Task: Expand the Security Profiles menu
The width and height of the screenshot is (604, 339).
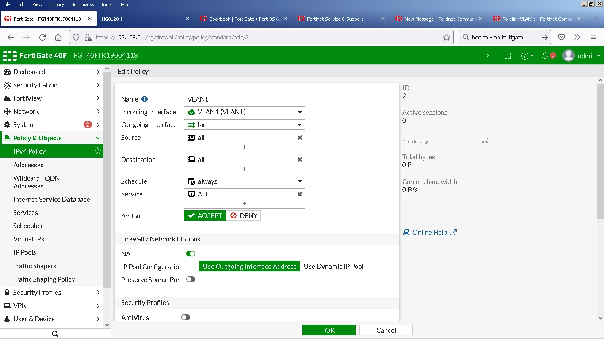Action: click(52, 292)
